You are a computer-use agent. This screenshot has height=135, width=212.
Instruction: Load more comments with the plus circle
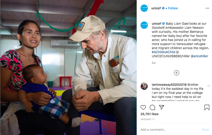click(176, 73)
